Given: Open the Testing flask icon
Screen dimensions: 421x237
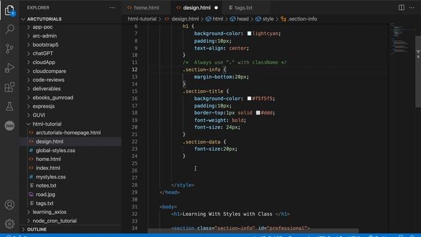Looking at the screenshot, I should point(10,106).
